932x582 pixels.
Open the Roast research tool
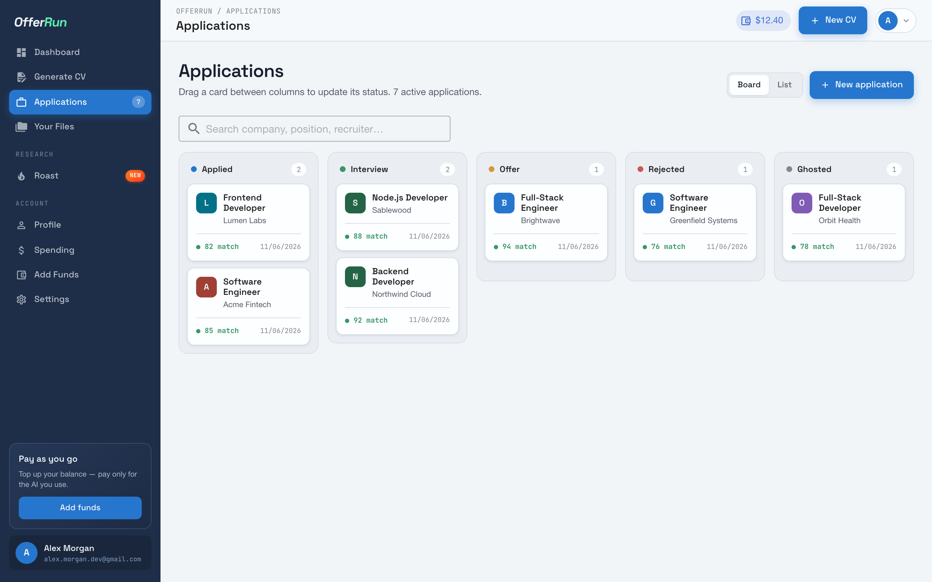(80, 176)
